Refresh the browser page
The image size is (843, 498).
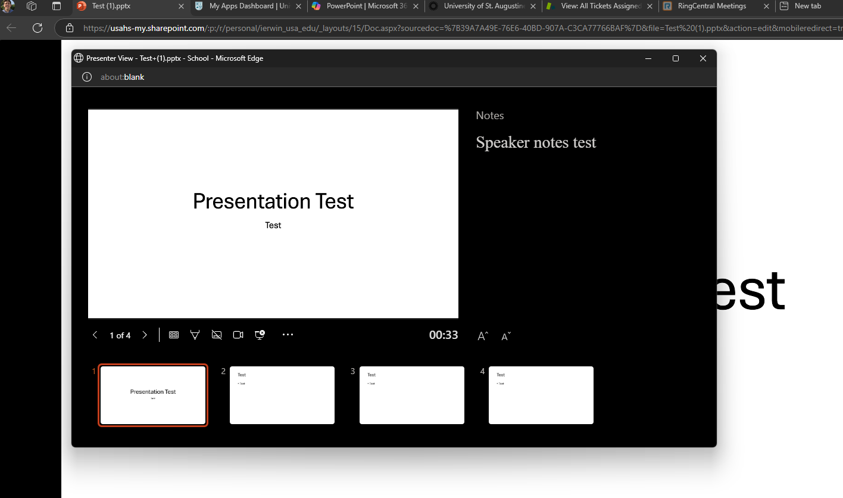click(x=38, y=28)
